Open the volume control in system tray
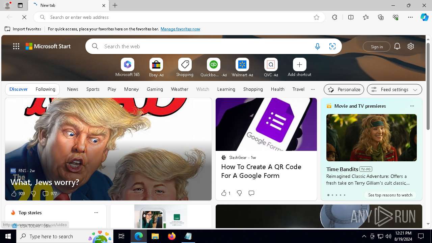The image size is (432, 243). 388,236
